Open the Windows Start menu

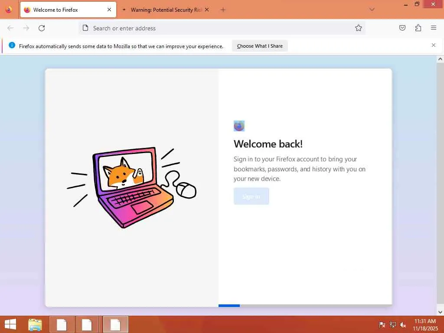click(x=10, y=324)
